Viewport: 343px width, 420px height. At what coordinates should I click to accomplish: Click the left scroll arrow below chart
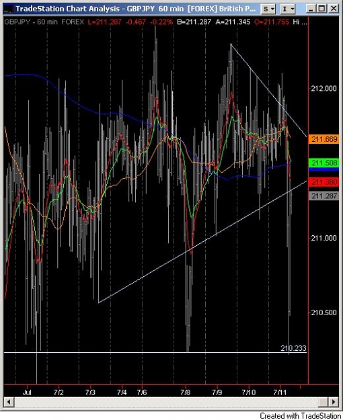point(9,402)
